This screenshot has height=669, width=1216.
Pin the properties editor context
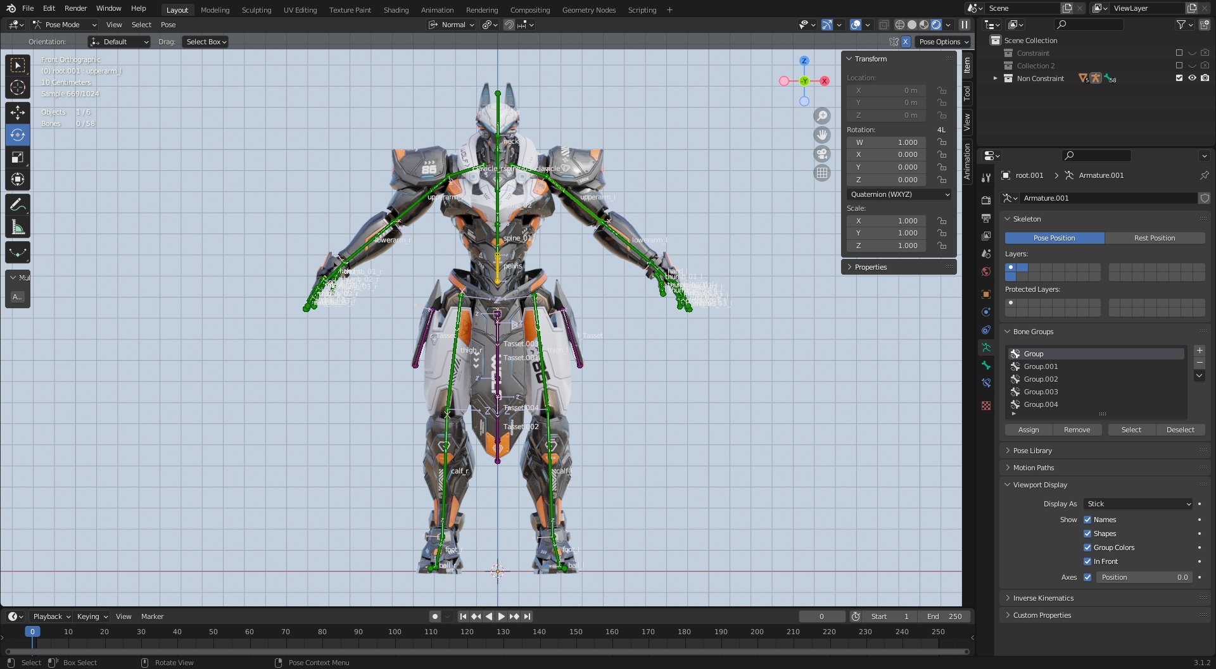click(x=1204, y=175)
